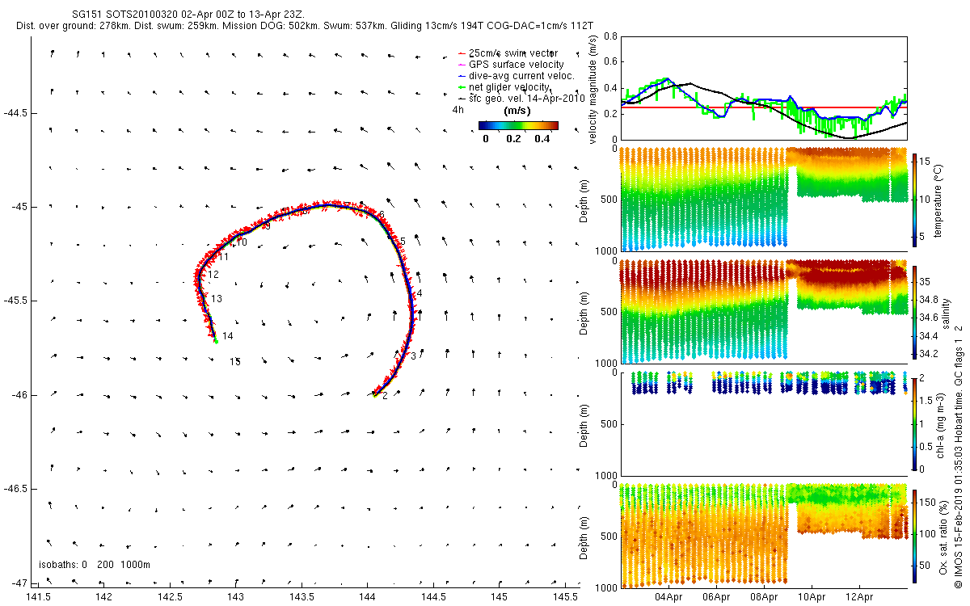
Task: Click the 'isobaths: 0 200 1000m' label
Action: pyautogui.click(x=94, y=565)
